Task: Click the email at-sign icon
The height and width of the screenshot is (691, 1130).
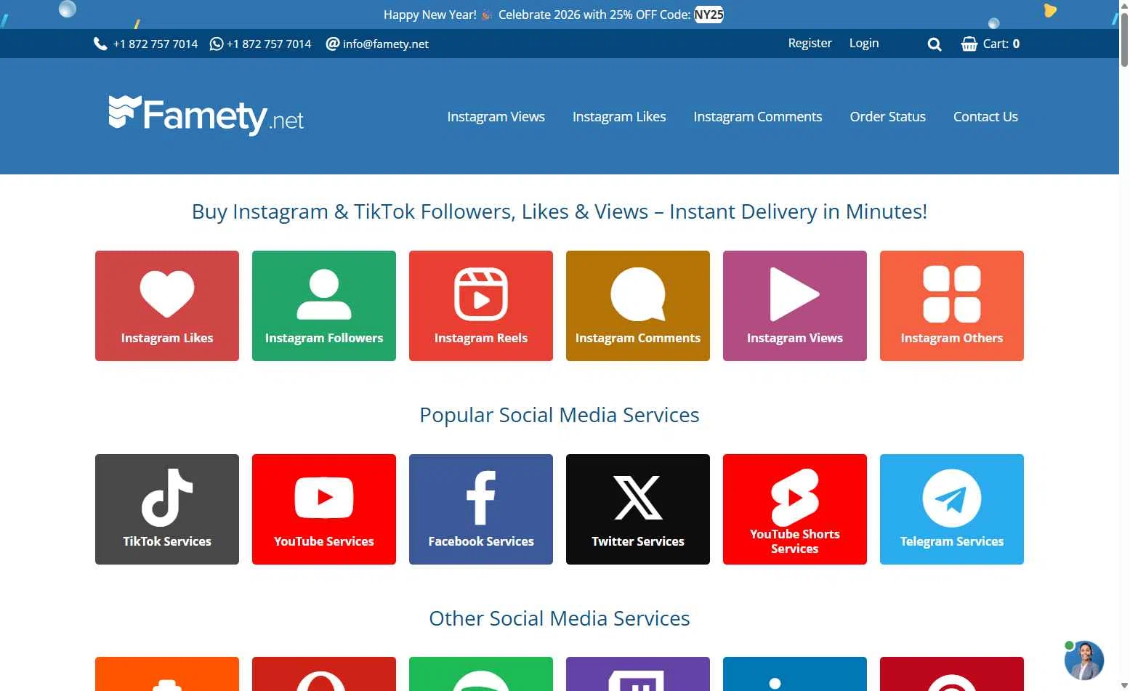Action: pos(332,44)
